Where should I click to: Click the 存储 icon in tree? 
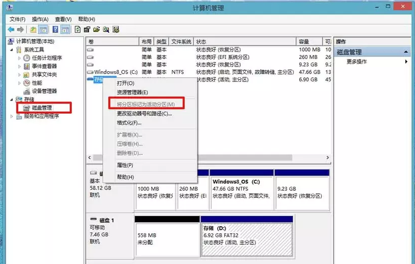(x=19, y=99)
